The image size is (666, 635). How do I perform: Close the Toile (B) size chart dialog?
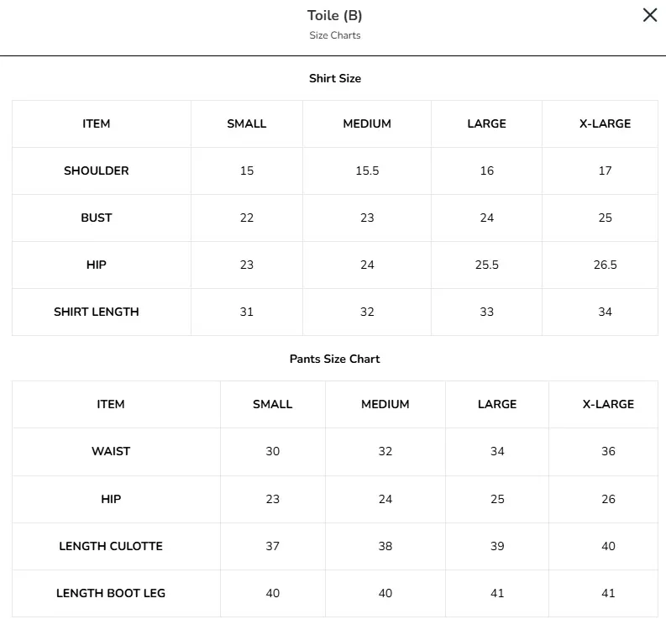650,15
